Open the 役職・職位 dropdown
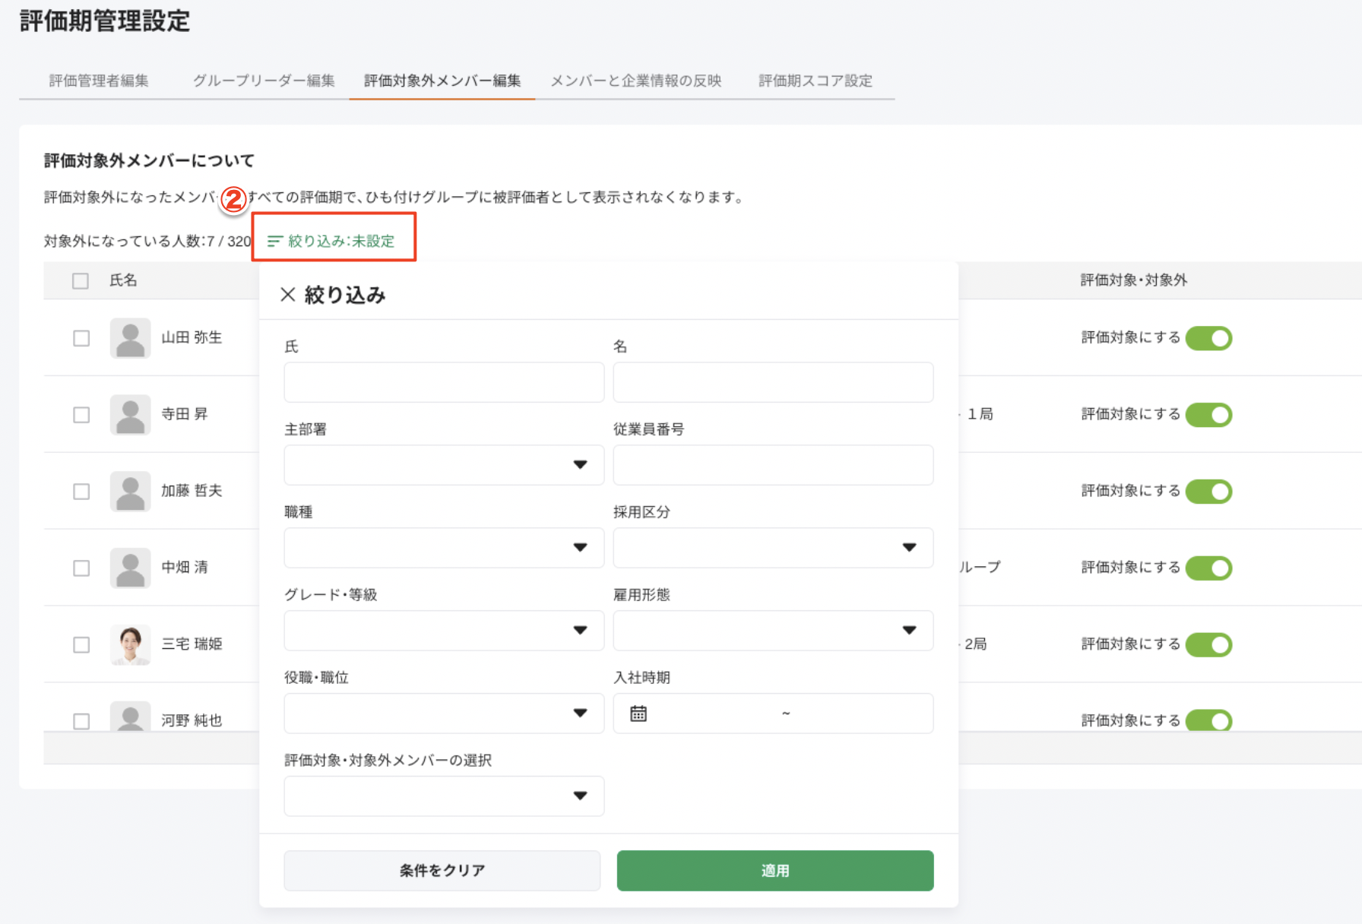The height and width of the screenshot is (924, 1362). (444, 714)
